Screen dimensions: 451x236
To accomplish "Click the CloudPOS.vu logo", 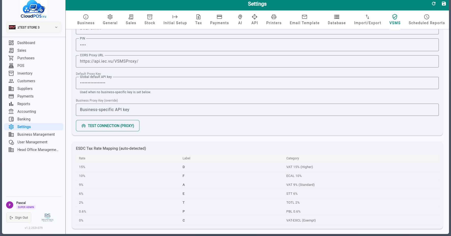I will [x=34, y=9].
